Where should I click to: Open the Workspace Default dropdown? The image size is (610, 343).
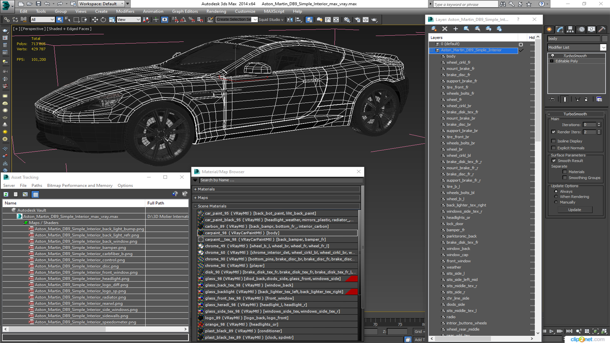point(101,4)
